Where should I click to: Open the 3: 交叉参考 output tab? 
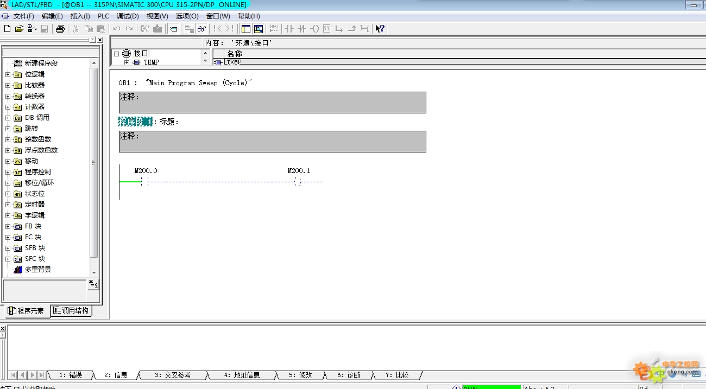[x=173, y=375]
